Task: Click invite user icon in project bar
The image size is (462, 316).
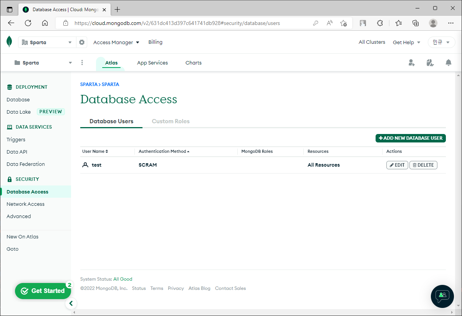Action: [x=412, y=63]
